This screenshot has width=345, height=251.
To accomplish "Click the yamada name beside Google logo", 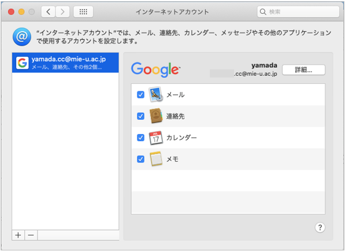I will pyautogui.click(x=264, y=65).
